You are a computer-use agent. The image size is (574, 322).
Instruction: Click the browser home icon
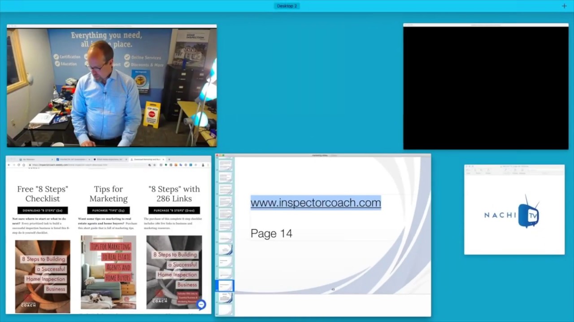[24, 165]
